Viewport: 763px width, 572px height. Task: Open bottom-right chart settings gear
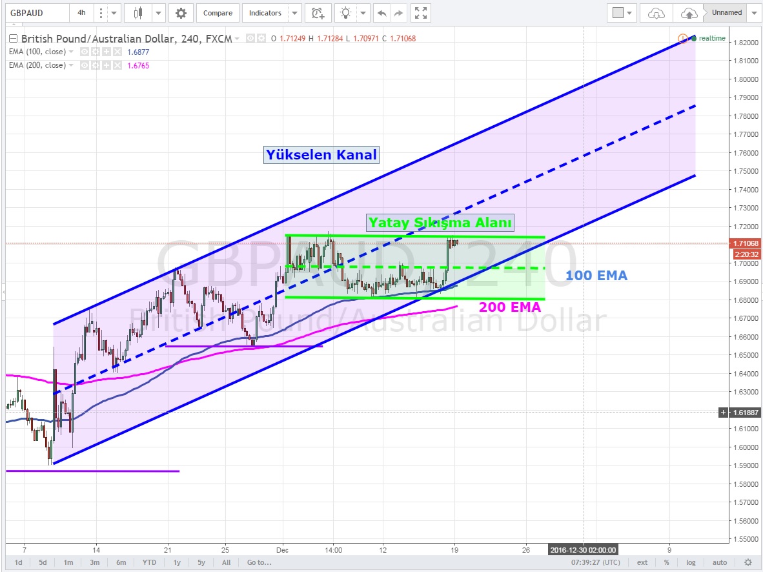pyautogui.click(x=748, y=562)
